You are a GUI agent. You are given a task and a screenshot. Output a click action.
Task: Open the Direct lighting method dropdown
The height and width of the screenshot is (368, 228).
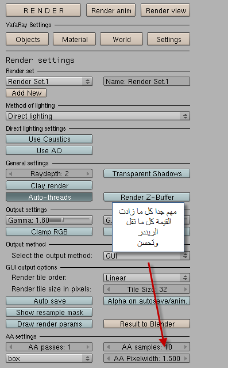tap(98, 116)
